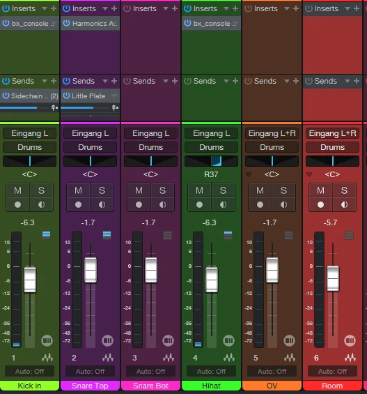The image size is (367, 394).
Task: Choose input Eingang L on Kick in
Action: pos(30,133)
